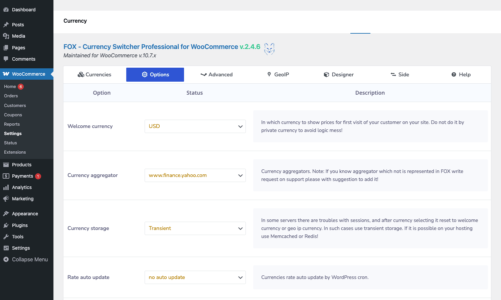Open WooCommerce Reports page
The height and width of the screenshot is (300, 501).
12,124
